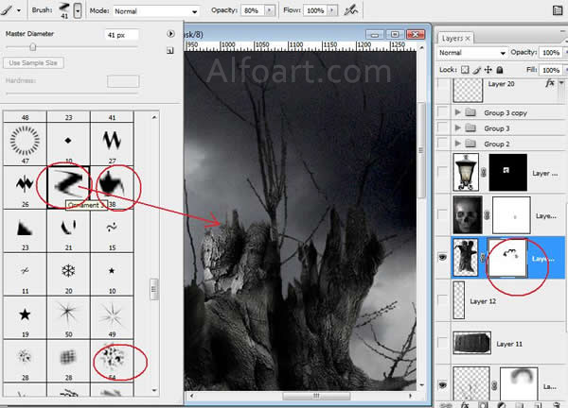568x408 pixels.
Task: Choose the blob brush labeled 38
Action: coord(112,184)
